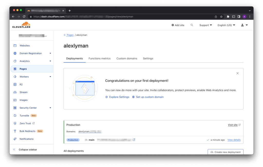Open the View details link
Image resolution: width=263 pixels, height=167 pixels.
(234, 140)
